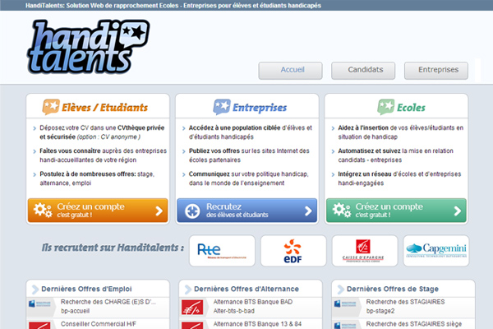Image resolution: width=493 pixels, height=329 pixels.
Task: Click the bullet arrow beside Communiquez sur votre politique
Action: [x=183, y=174]
